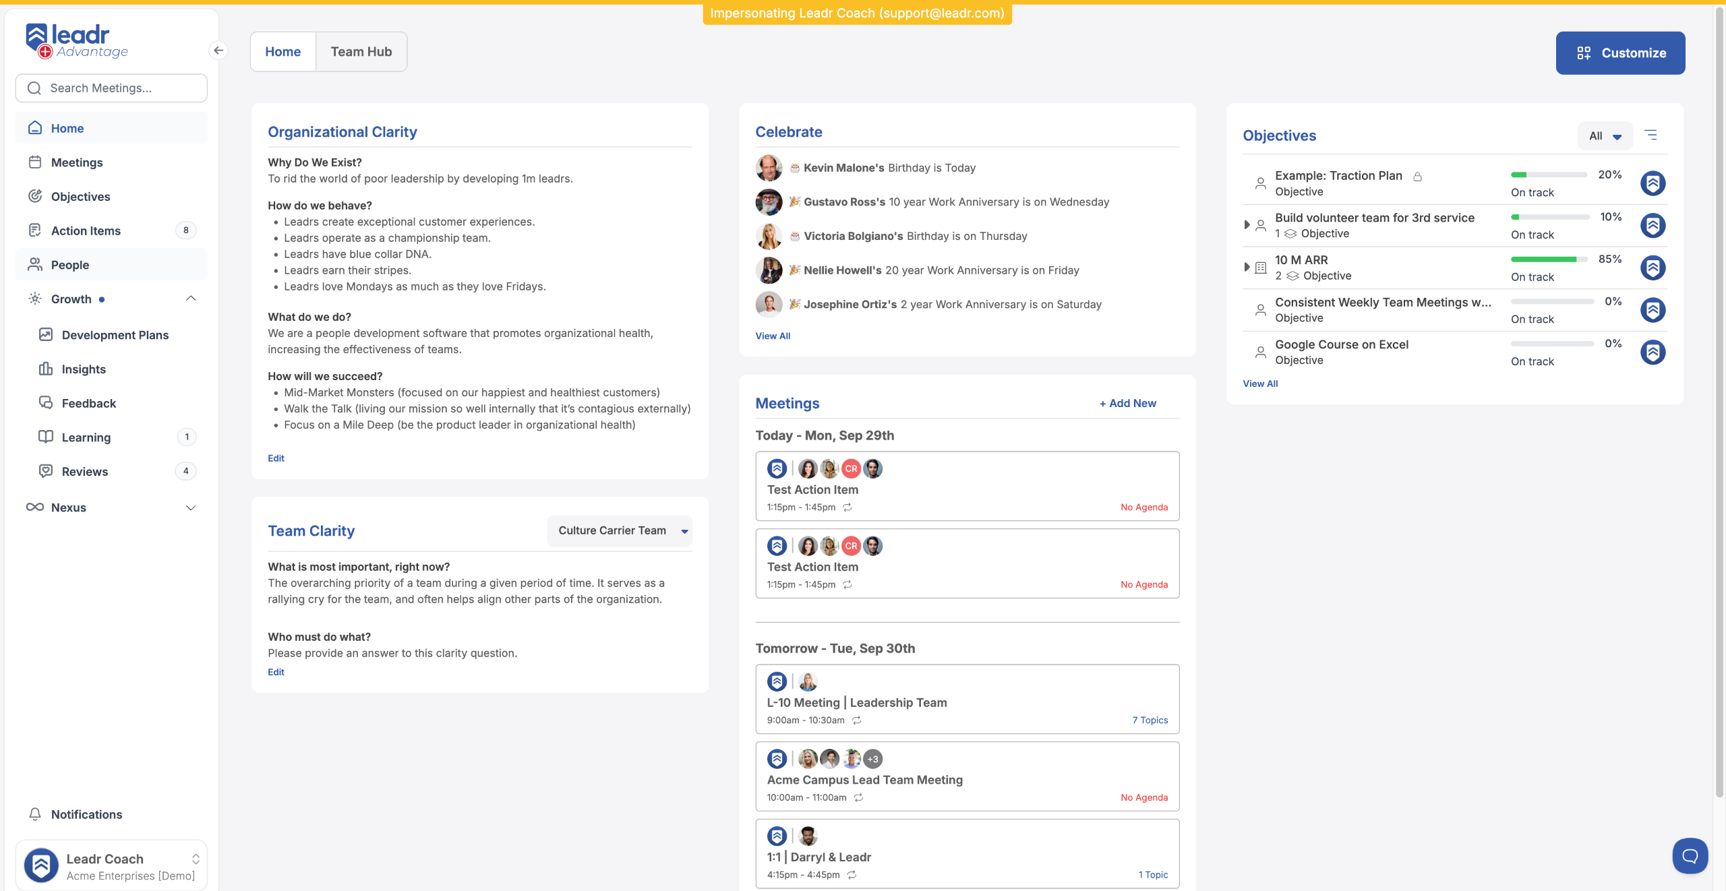Open the Feedback sidebar item
1726x891 pixels.
(88, 403)
